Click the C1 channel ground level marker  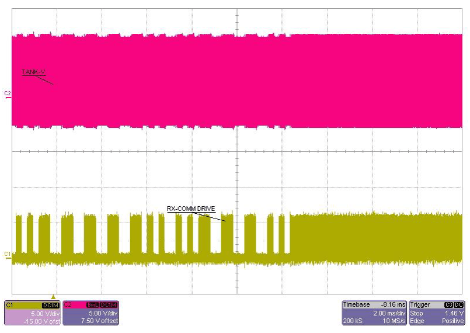pyautogui.click(x=8, y=254)
